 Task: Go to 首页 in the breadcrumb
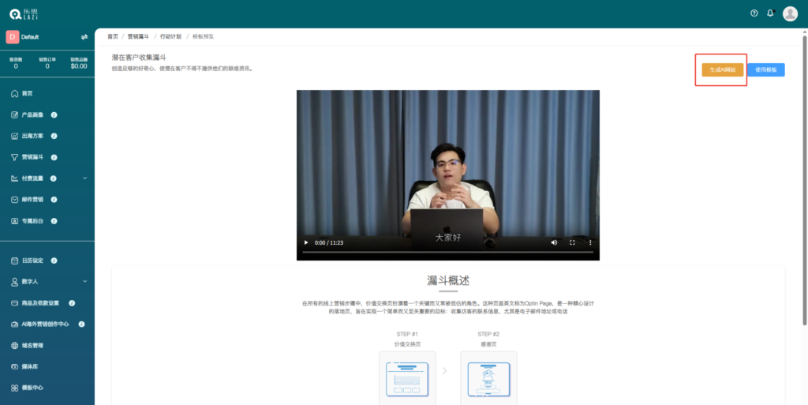click(x=113, y=36)
